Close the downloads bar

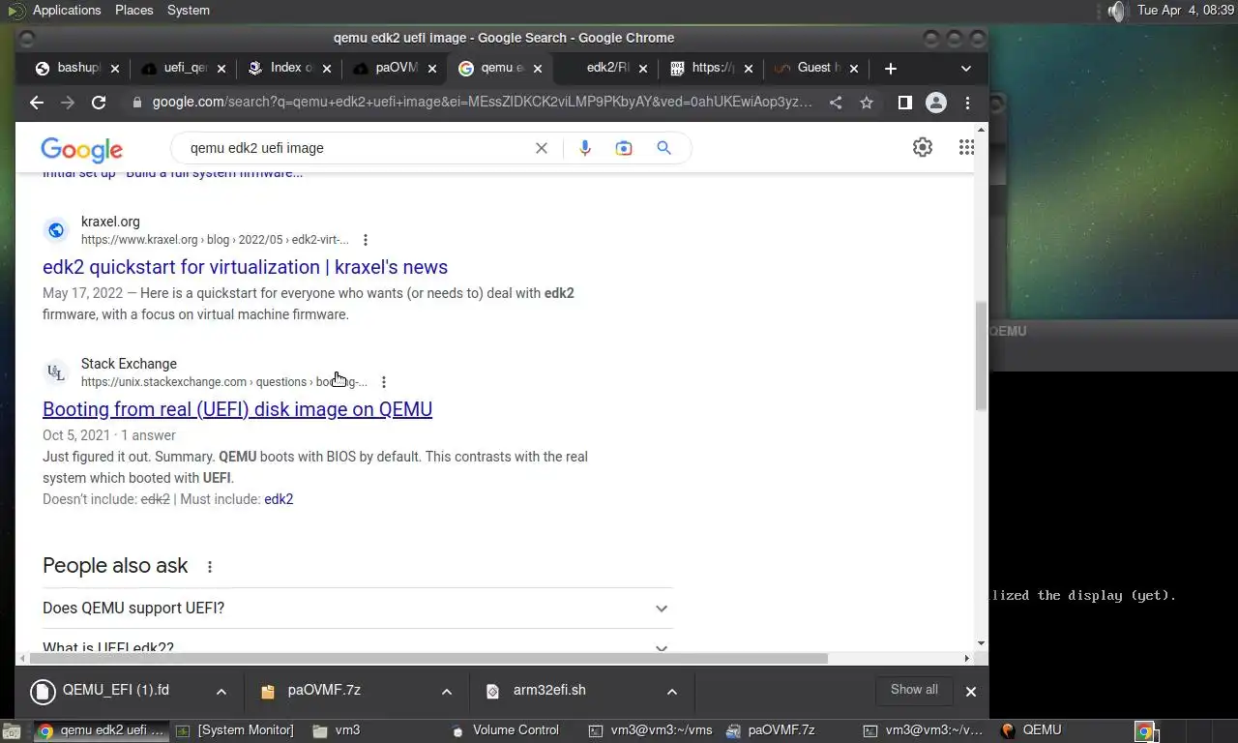click(x=971, y=691)
